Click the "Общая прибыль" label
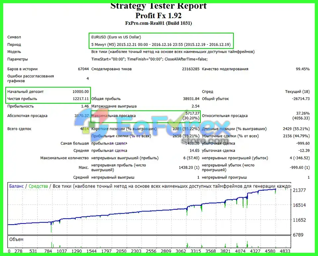The image size is (318, 256). [x=106, y=99]
